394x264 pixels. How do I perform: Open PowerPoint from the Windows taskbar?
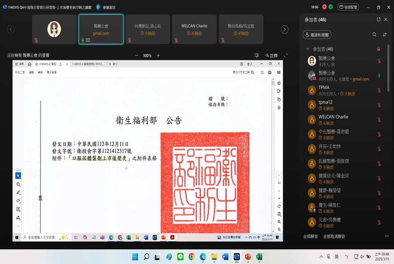(248, 257)
